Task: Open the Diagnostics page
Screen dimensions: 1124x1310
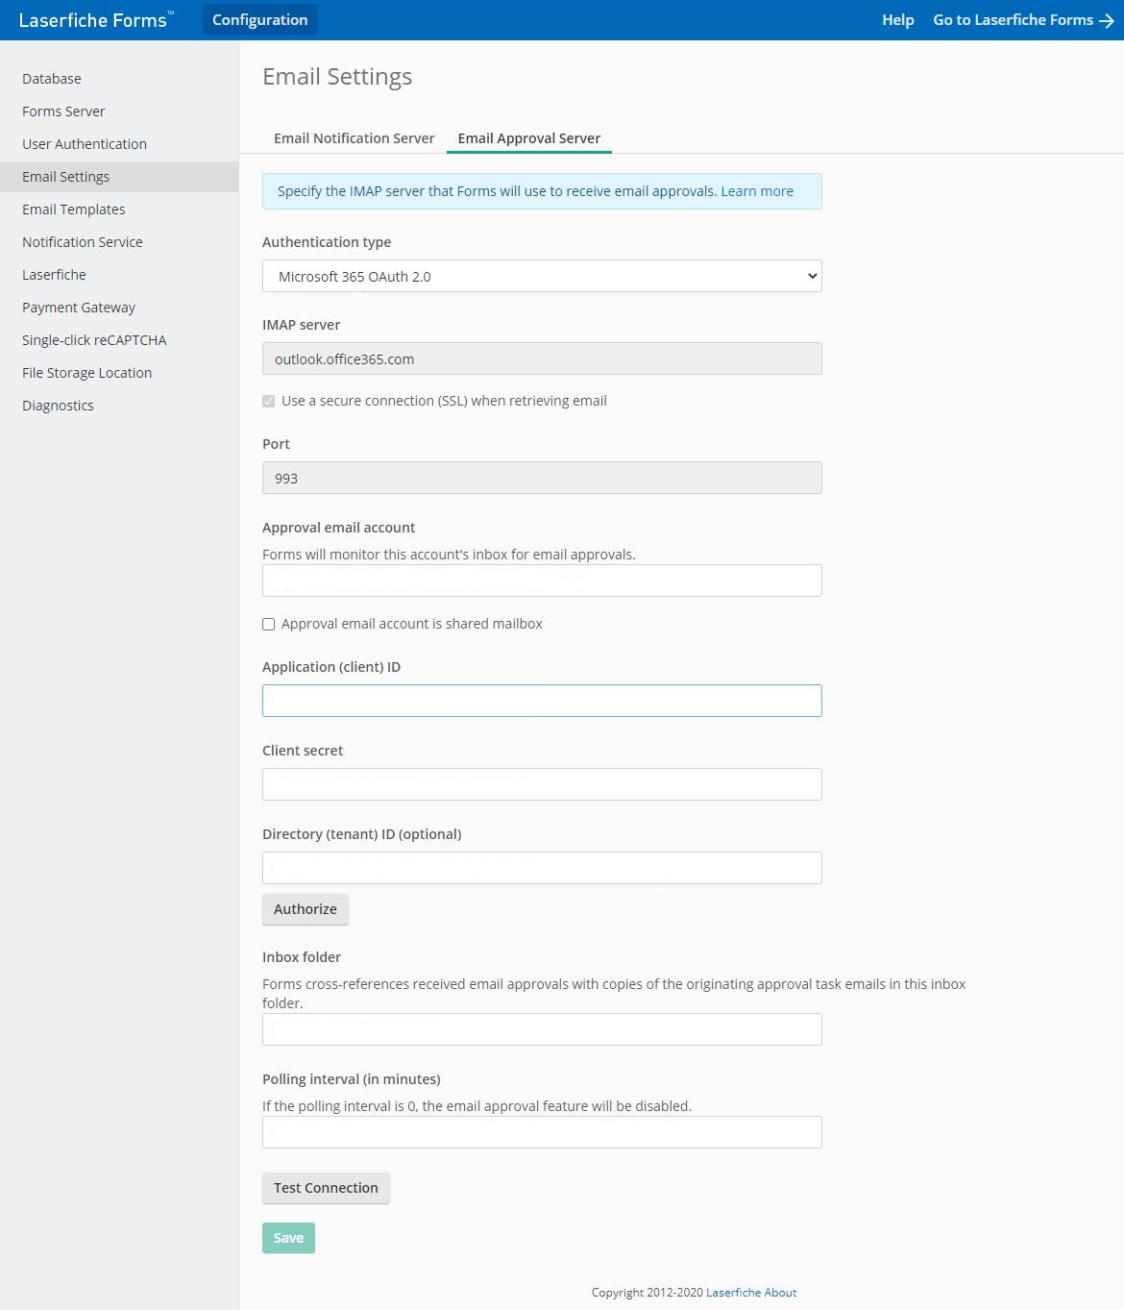Action: [58, 405]
